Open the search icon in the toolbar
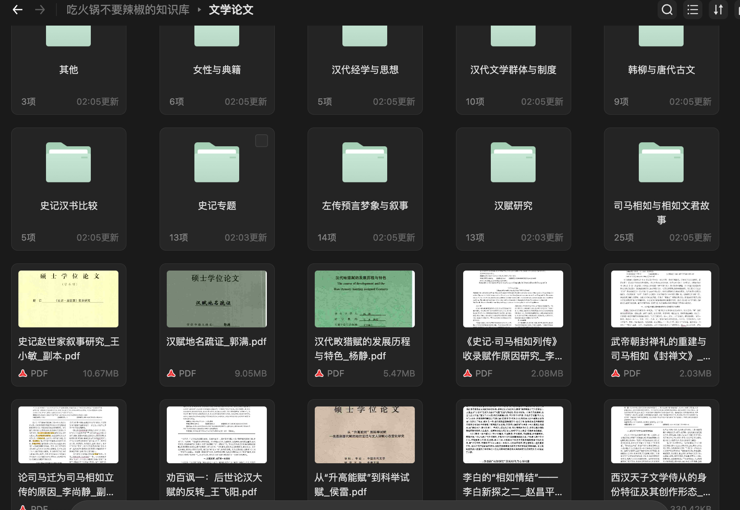This screenshot has height=510, width=740. tap(666, 10)
